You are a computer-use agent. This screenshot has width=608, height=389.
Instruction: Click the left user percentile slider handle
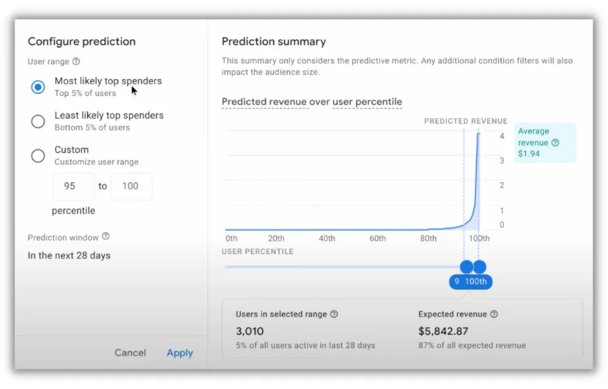[466, 266]
